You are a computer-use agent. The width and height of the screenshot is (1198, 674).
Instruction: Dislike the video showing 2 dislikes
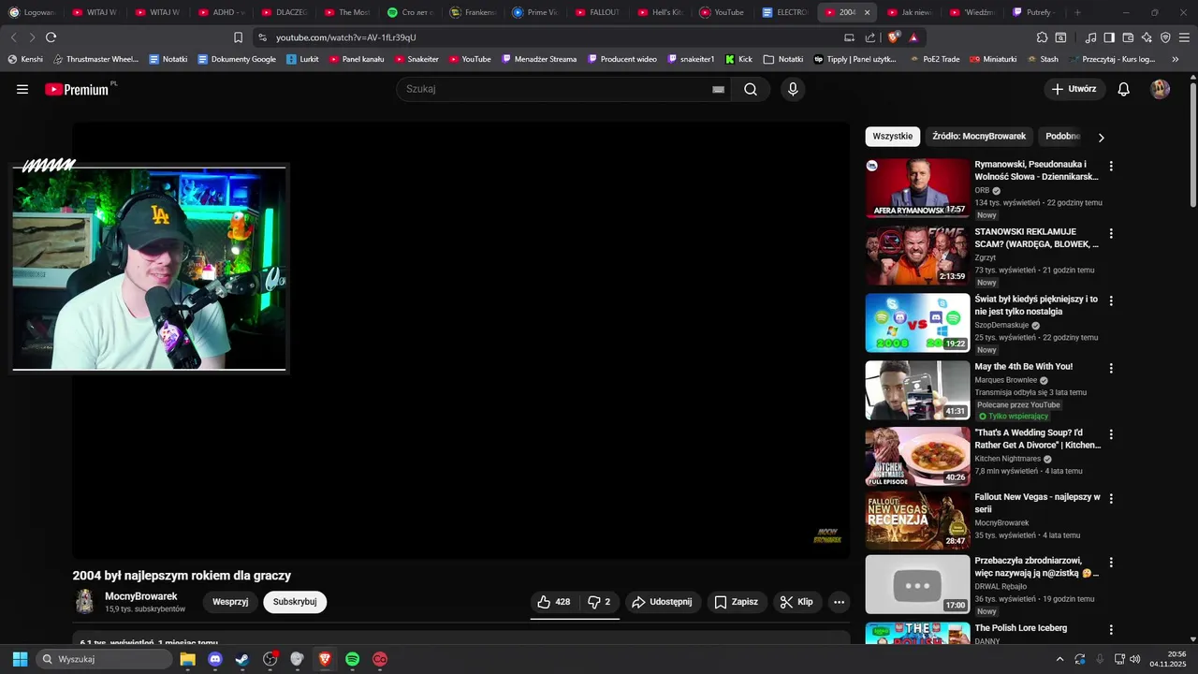(599, 602)
